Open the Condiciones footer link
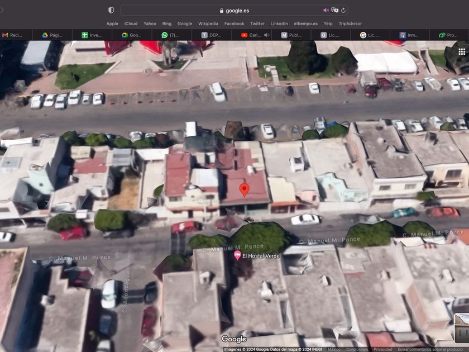This screenshot has width=469, height=352. [357, 349]
